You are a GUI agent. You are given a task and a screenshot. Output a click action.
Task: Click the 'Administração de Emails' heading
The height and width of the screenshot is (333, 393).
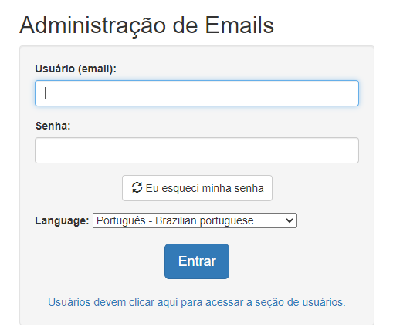(147, 25)
